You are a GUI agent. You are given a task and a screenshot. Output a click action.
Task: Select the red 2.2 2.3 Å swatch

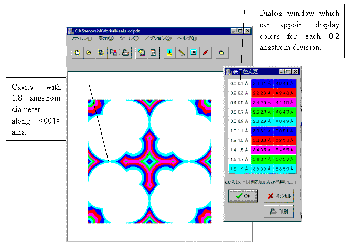[262, 93]
